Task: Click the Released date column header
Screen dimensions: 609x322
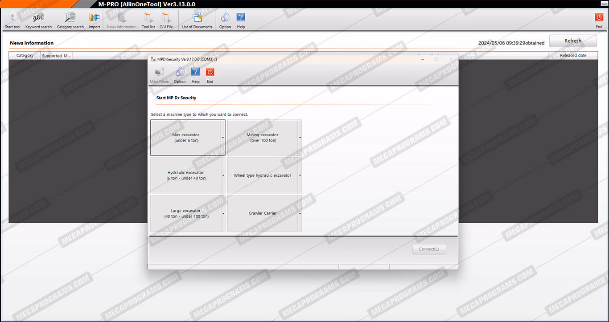Action: coord(573,56)
